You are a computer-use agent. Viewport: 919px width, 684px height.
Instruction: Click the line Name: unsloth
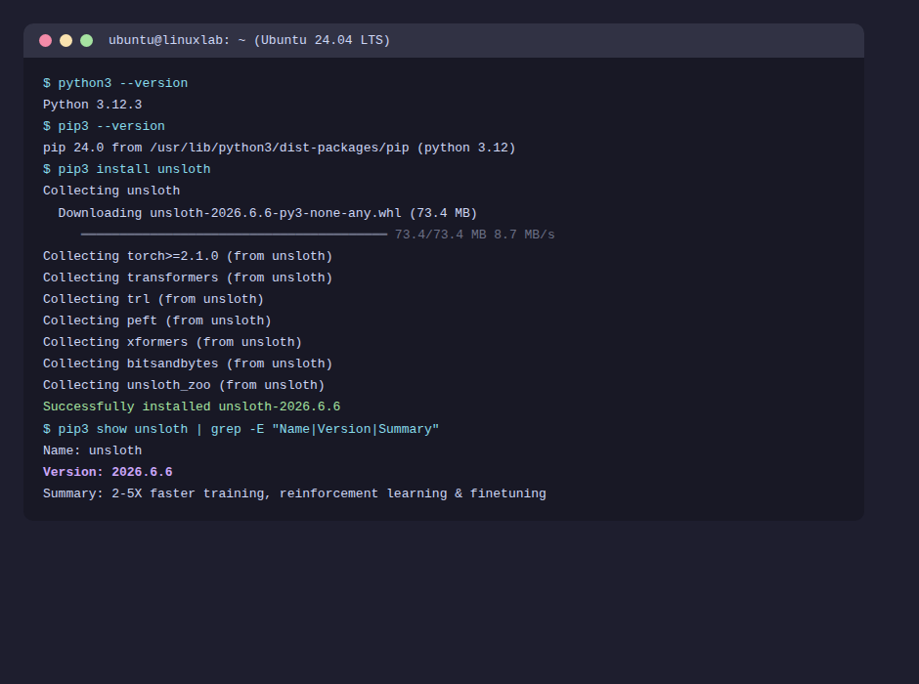pyautogui.click(x=92, y=450)
